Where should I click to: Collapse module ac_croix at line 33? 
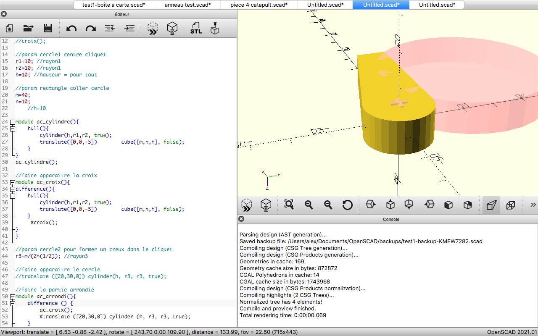click(x=12, y=182)
